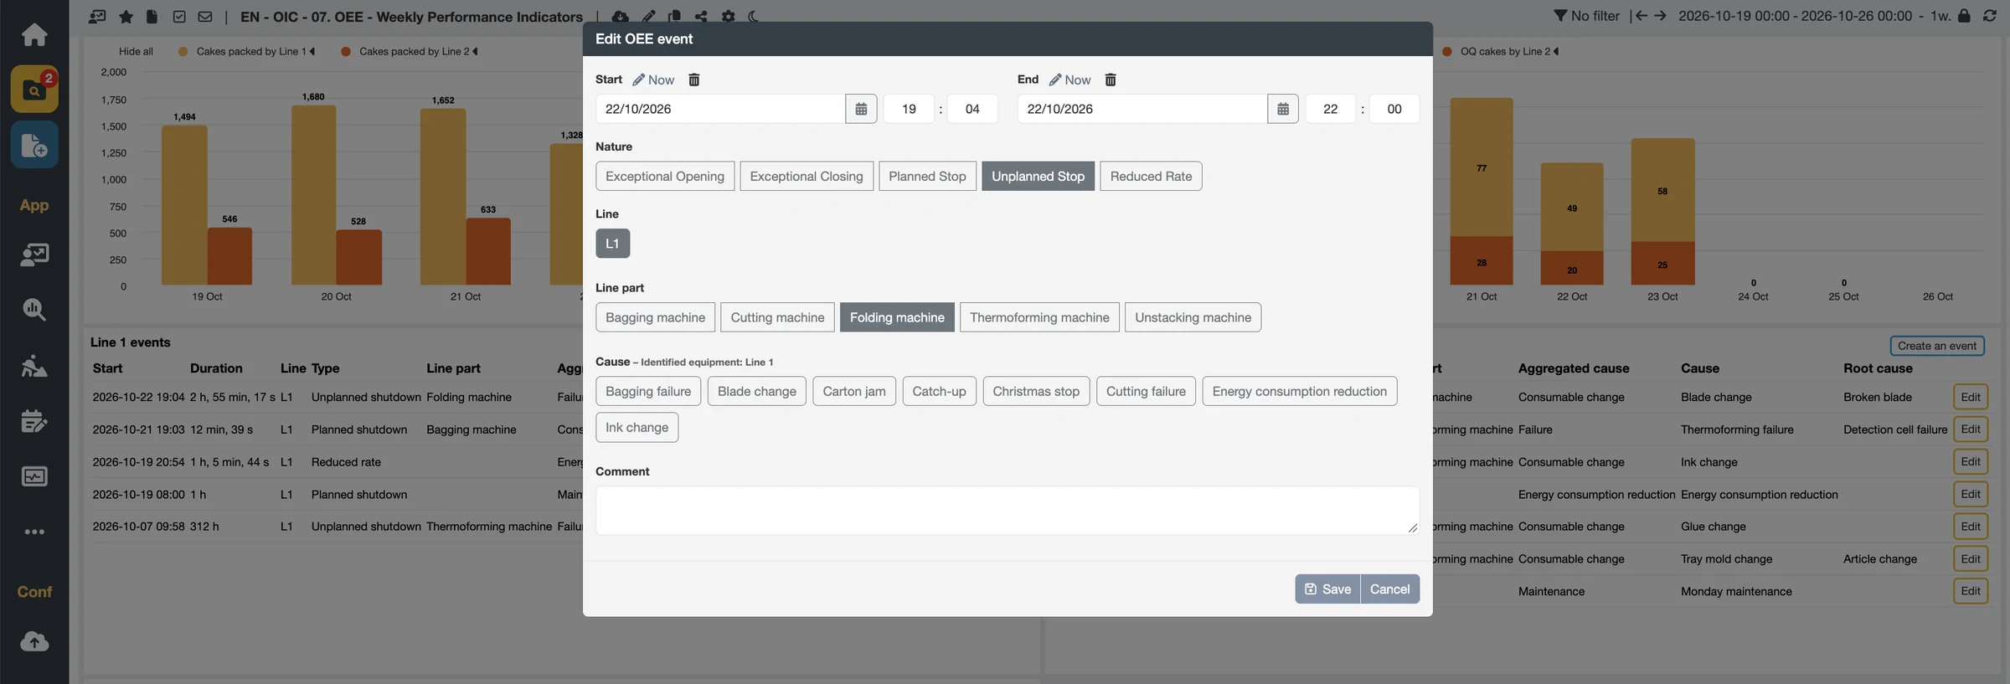
Task: Cancel editing the OEE event
Action: [1390, 589]
